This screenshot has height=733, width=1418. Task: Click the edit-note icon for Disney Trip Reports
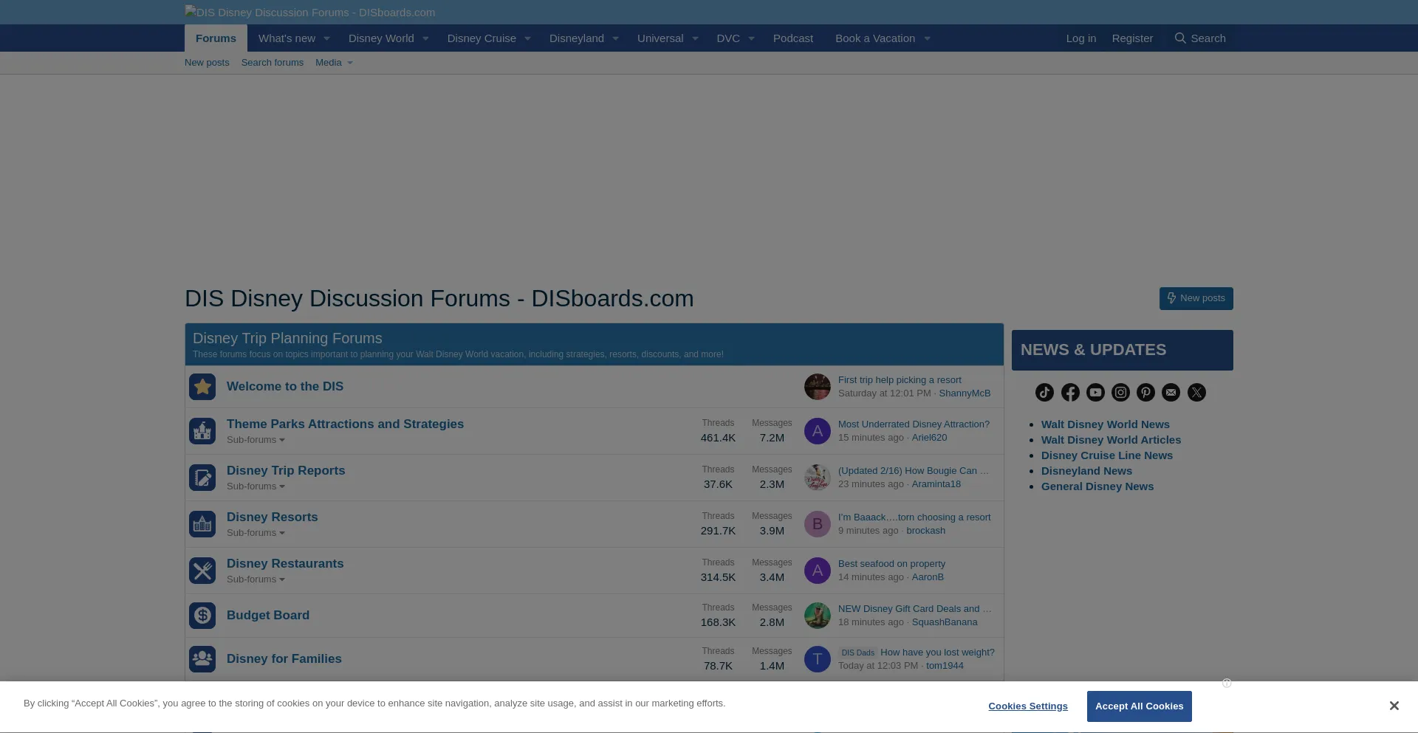202,478
